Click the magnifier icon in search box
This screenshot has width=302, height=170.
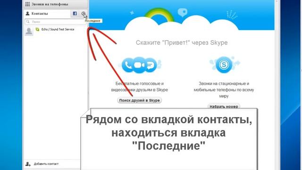tap(28, 22)
